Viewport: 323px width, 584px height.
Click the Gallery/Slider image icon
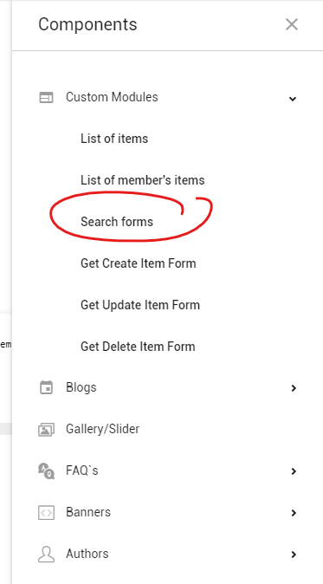click(46, 430)
